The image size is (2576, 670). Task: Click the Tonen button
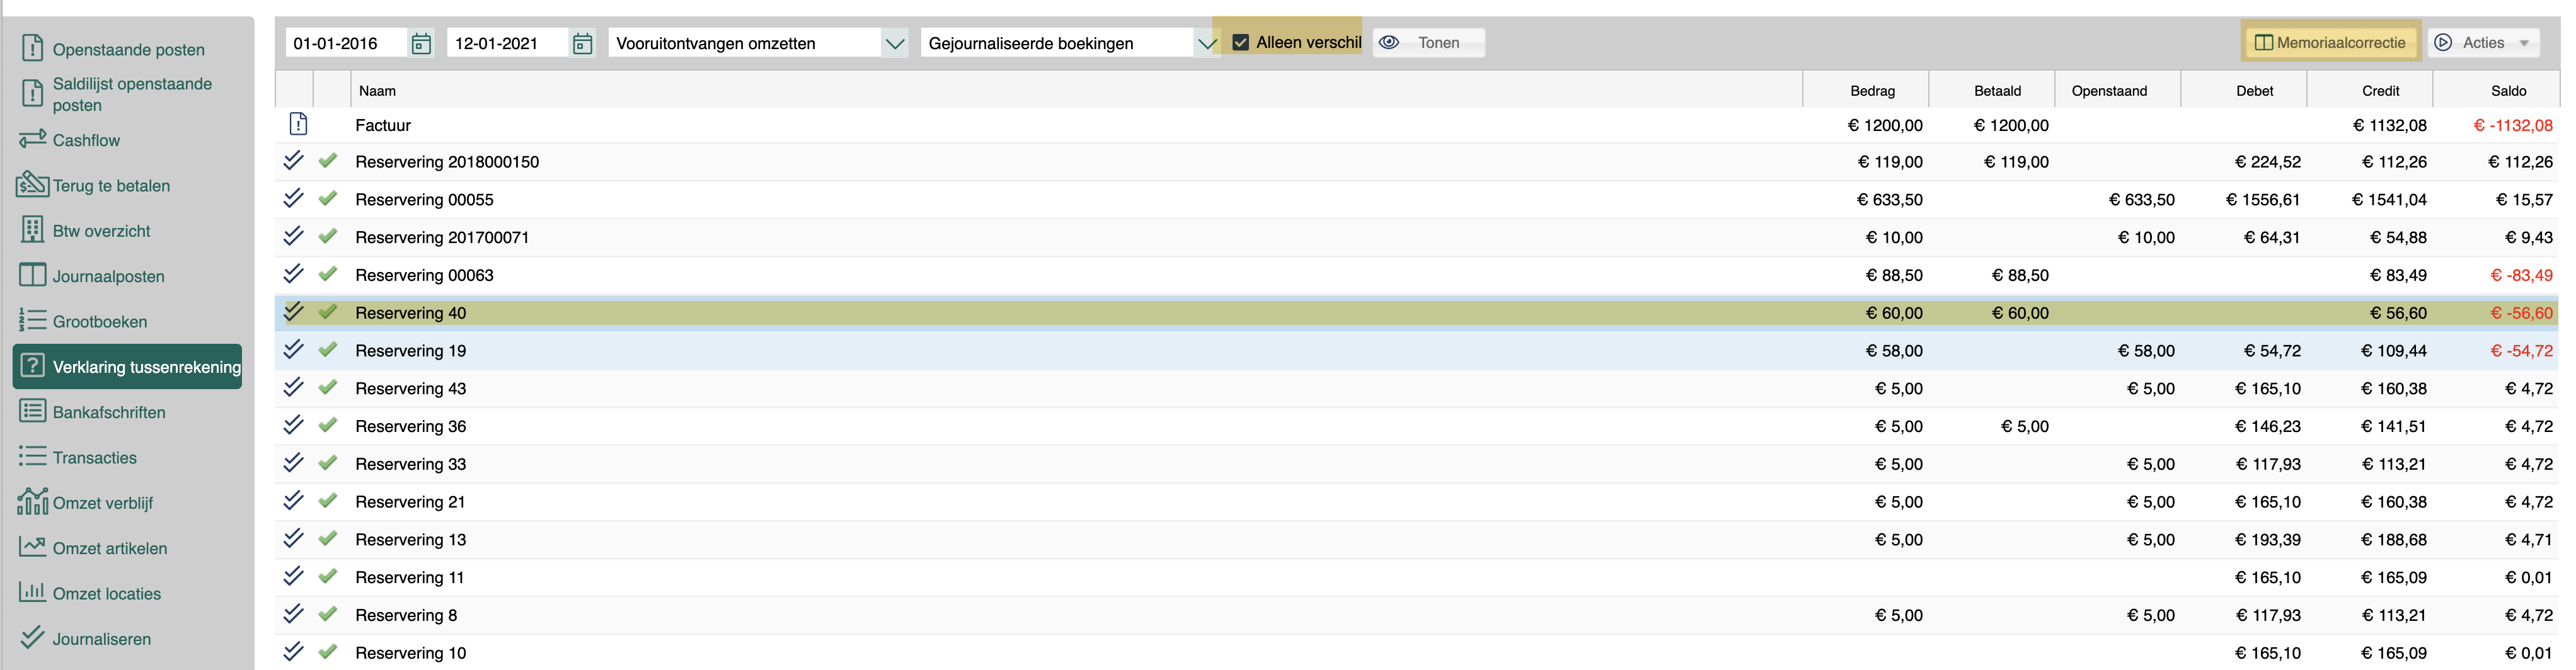click(x=1428, y=42)
